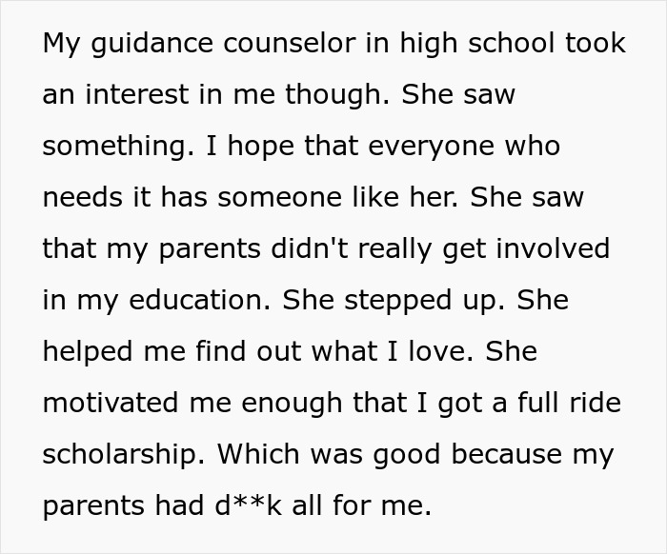The width and height of the screenshot is (667, 554).
Task: Click on the word "hope"
Action: coord(256,148)
